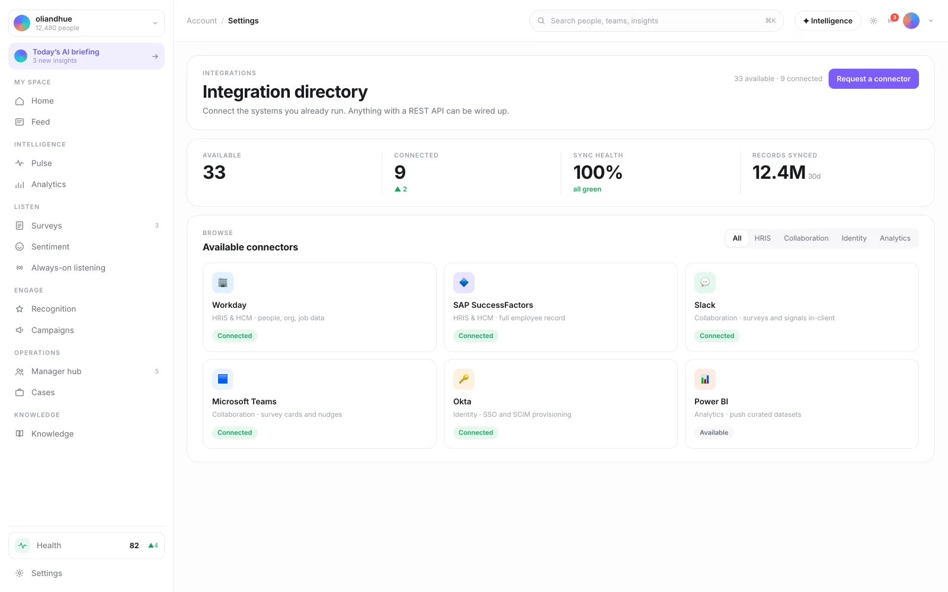Click the Okta key logo
This screenshot has width=948, height=592.
pos(464,379)
